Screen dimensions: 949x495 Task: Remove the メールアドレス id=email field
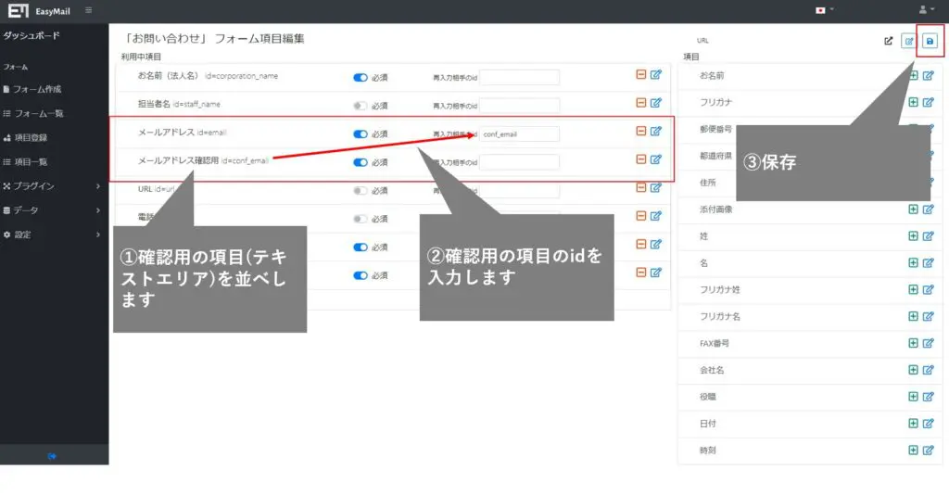point(641,131)
